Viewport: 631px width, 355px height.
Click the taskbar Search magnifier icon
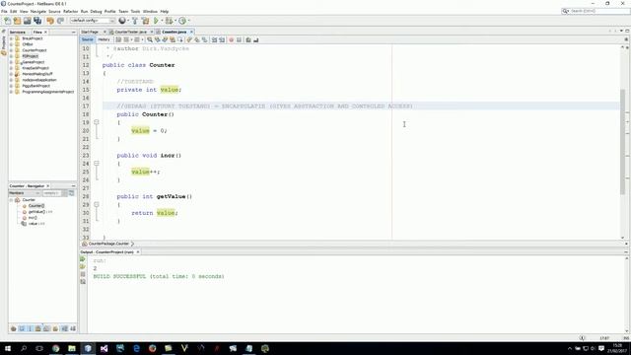tap(24, 348)
